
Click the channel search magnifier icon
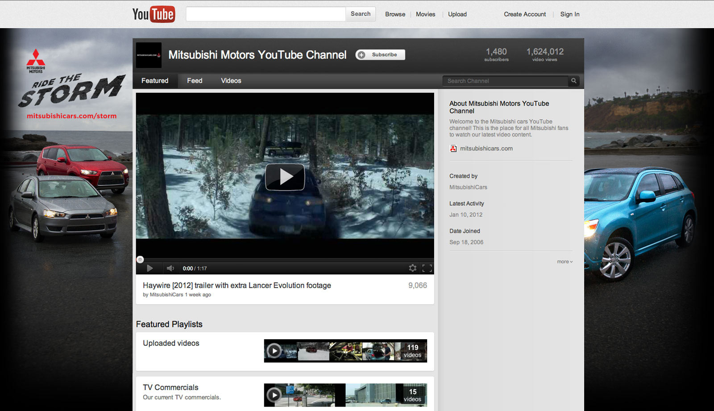(574, 81)
